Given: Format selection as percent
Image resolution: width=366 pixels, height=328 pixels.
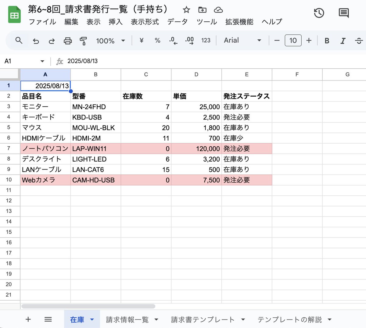Looking at the screenshot, I should tap(157, 40).
